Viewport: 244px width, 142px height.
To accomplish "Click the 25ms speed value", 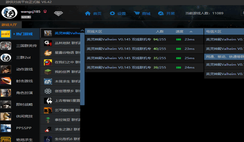I will coord(189,58).
